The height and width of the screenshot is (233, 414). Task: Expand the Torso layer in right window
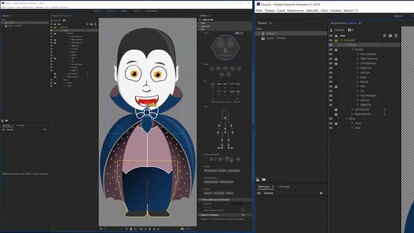tap(352, 124)
